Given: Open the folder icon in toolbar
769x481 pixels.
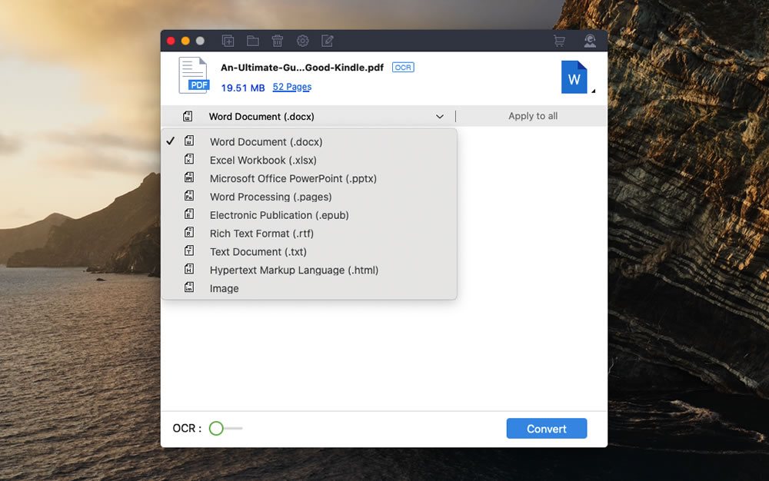Looking at the screenshot, I should [x=252, y=41].
